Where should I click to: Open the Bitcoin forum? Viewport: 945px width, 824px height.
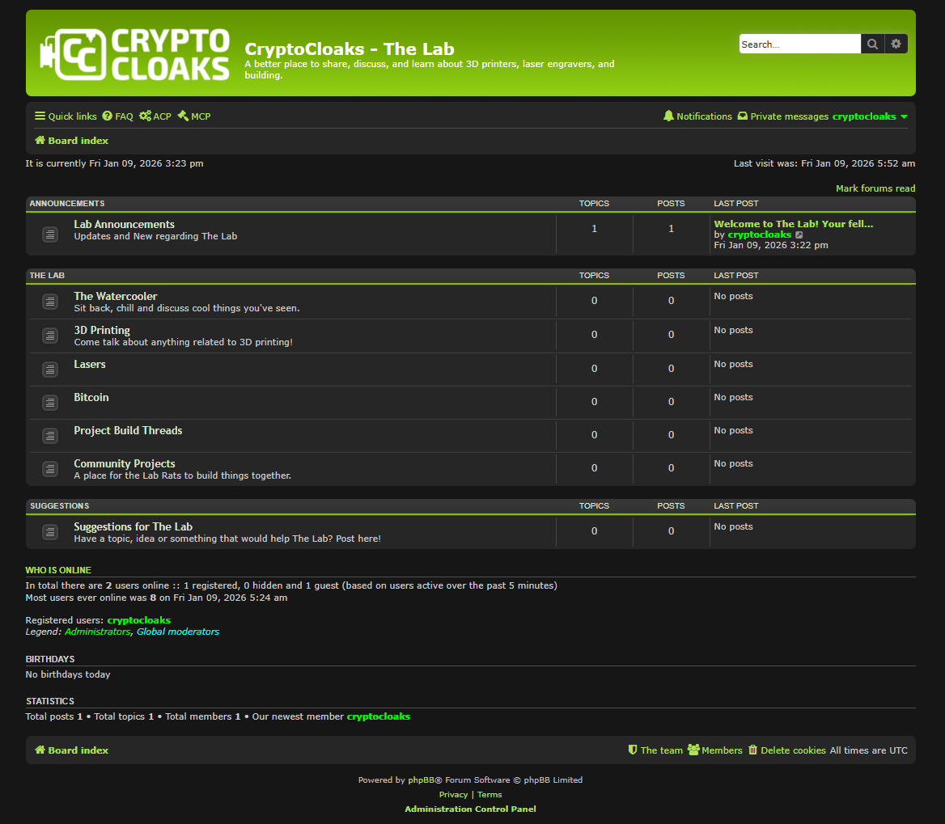[91, 397]
